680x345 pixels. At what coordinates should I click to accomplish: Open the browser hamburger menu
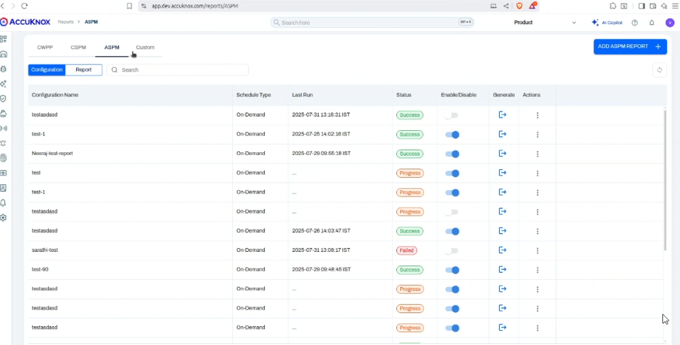coord(675,6)
